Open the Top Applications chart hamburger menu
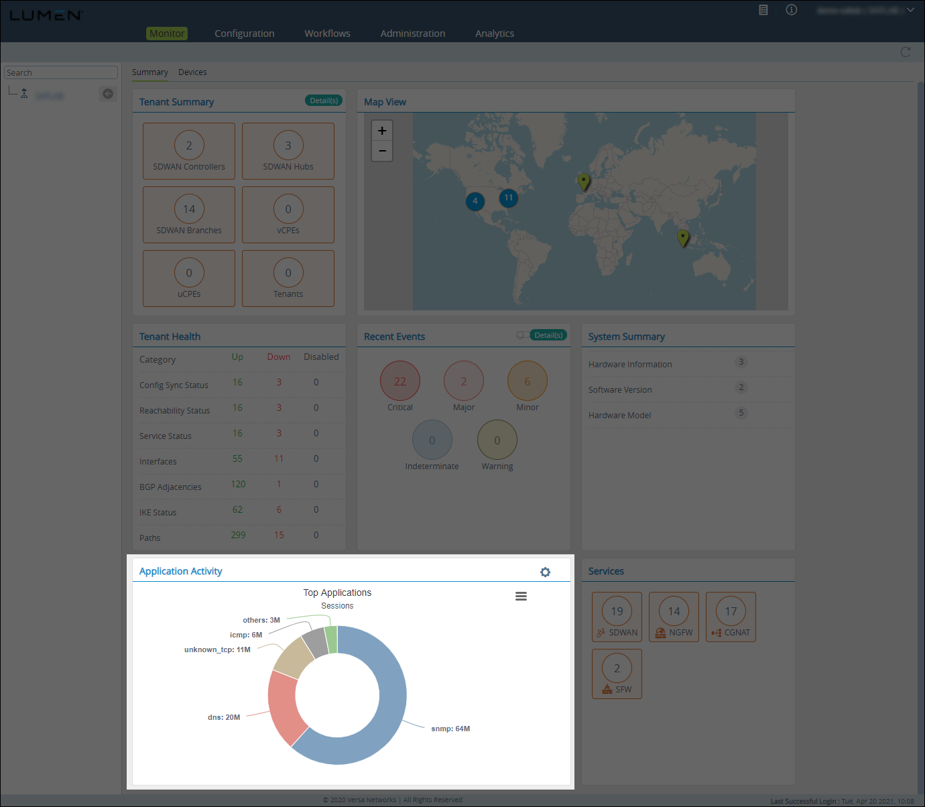925x807 pixels. [x=521, y=597]
